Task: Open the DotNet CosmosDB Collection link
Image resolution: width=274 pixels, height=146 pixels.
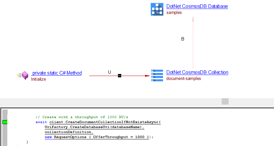Action: 197,72
